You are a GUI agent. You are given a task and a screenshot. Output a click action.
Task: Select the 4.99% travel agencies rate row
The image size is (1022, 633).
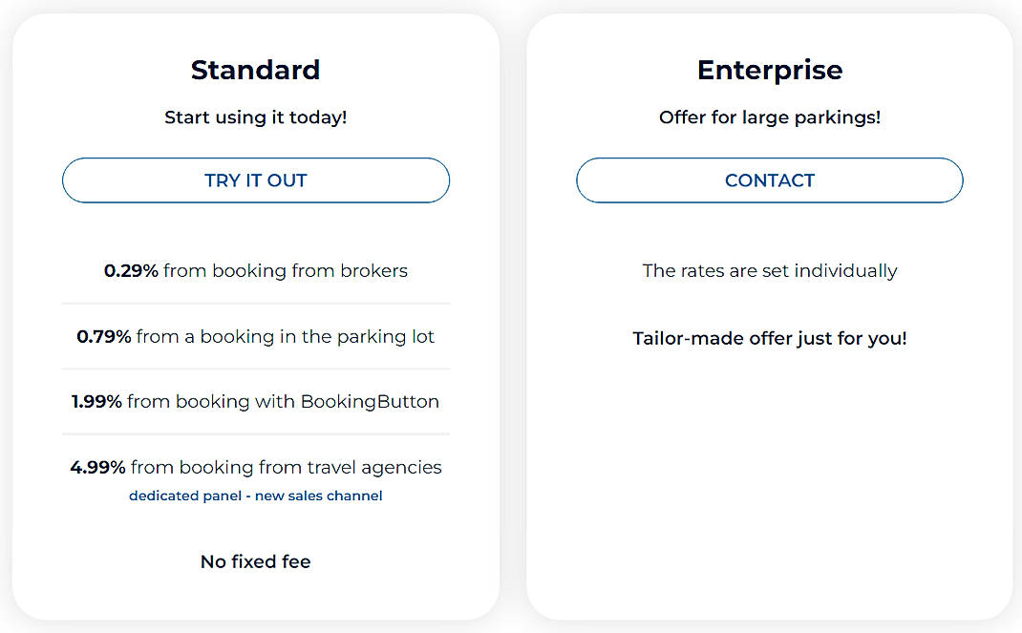[255, 468]
